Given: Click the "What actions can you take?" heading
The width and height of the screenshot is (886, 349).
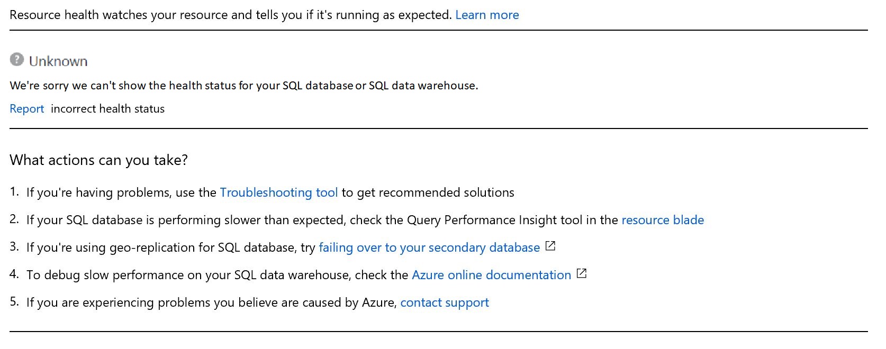Looking at the screenshot, I should (100, 160).
